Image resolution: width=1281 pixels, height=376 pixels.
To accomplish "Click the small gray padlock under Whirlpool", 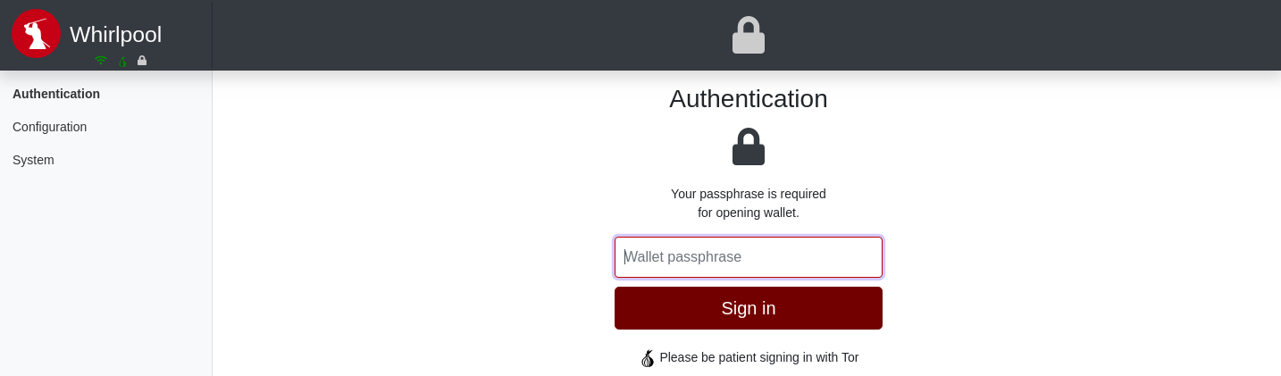I will (x=142, y=61).
